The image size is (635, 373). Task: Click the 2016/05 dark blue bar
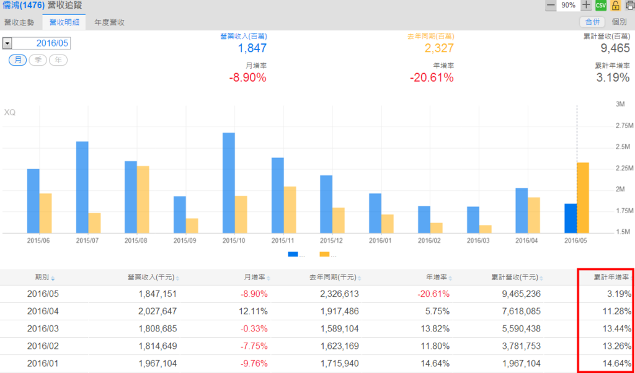point(571,219)
